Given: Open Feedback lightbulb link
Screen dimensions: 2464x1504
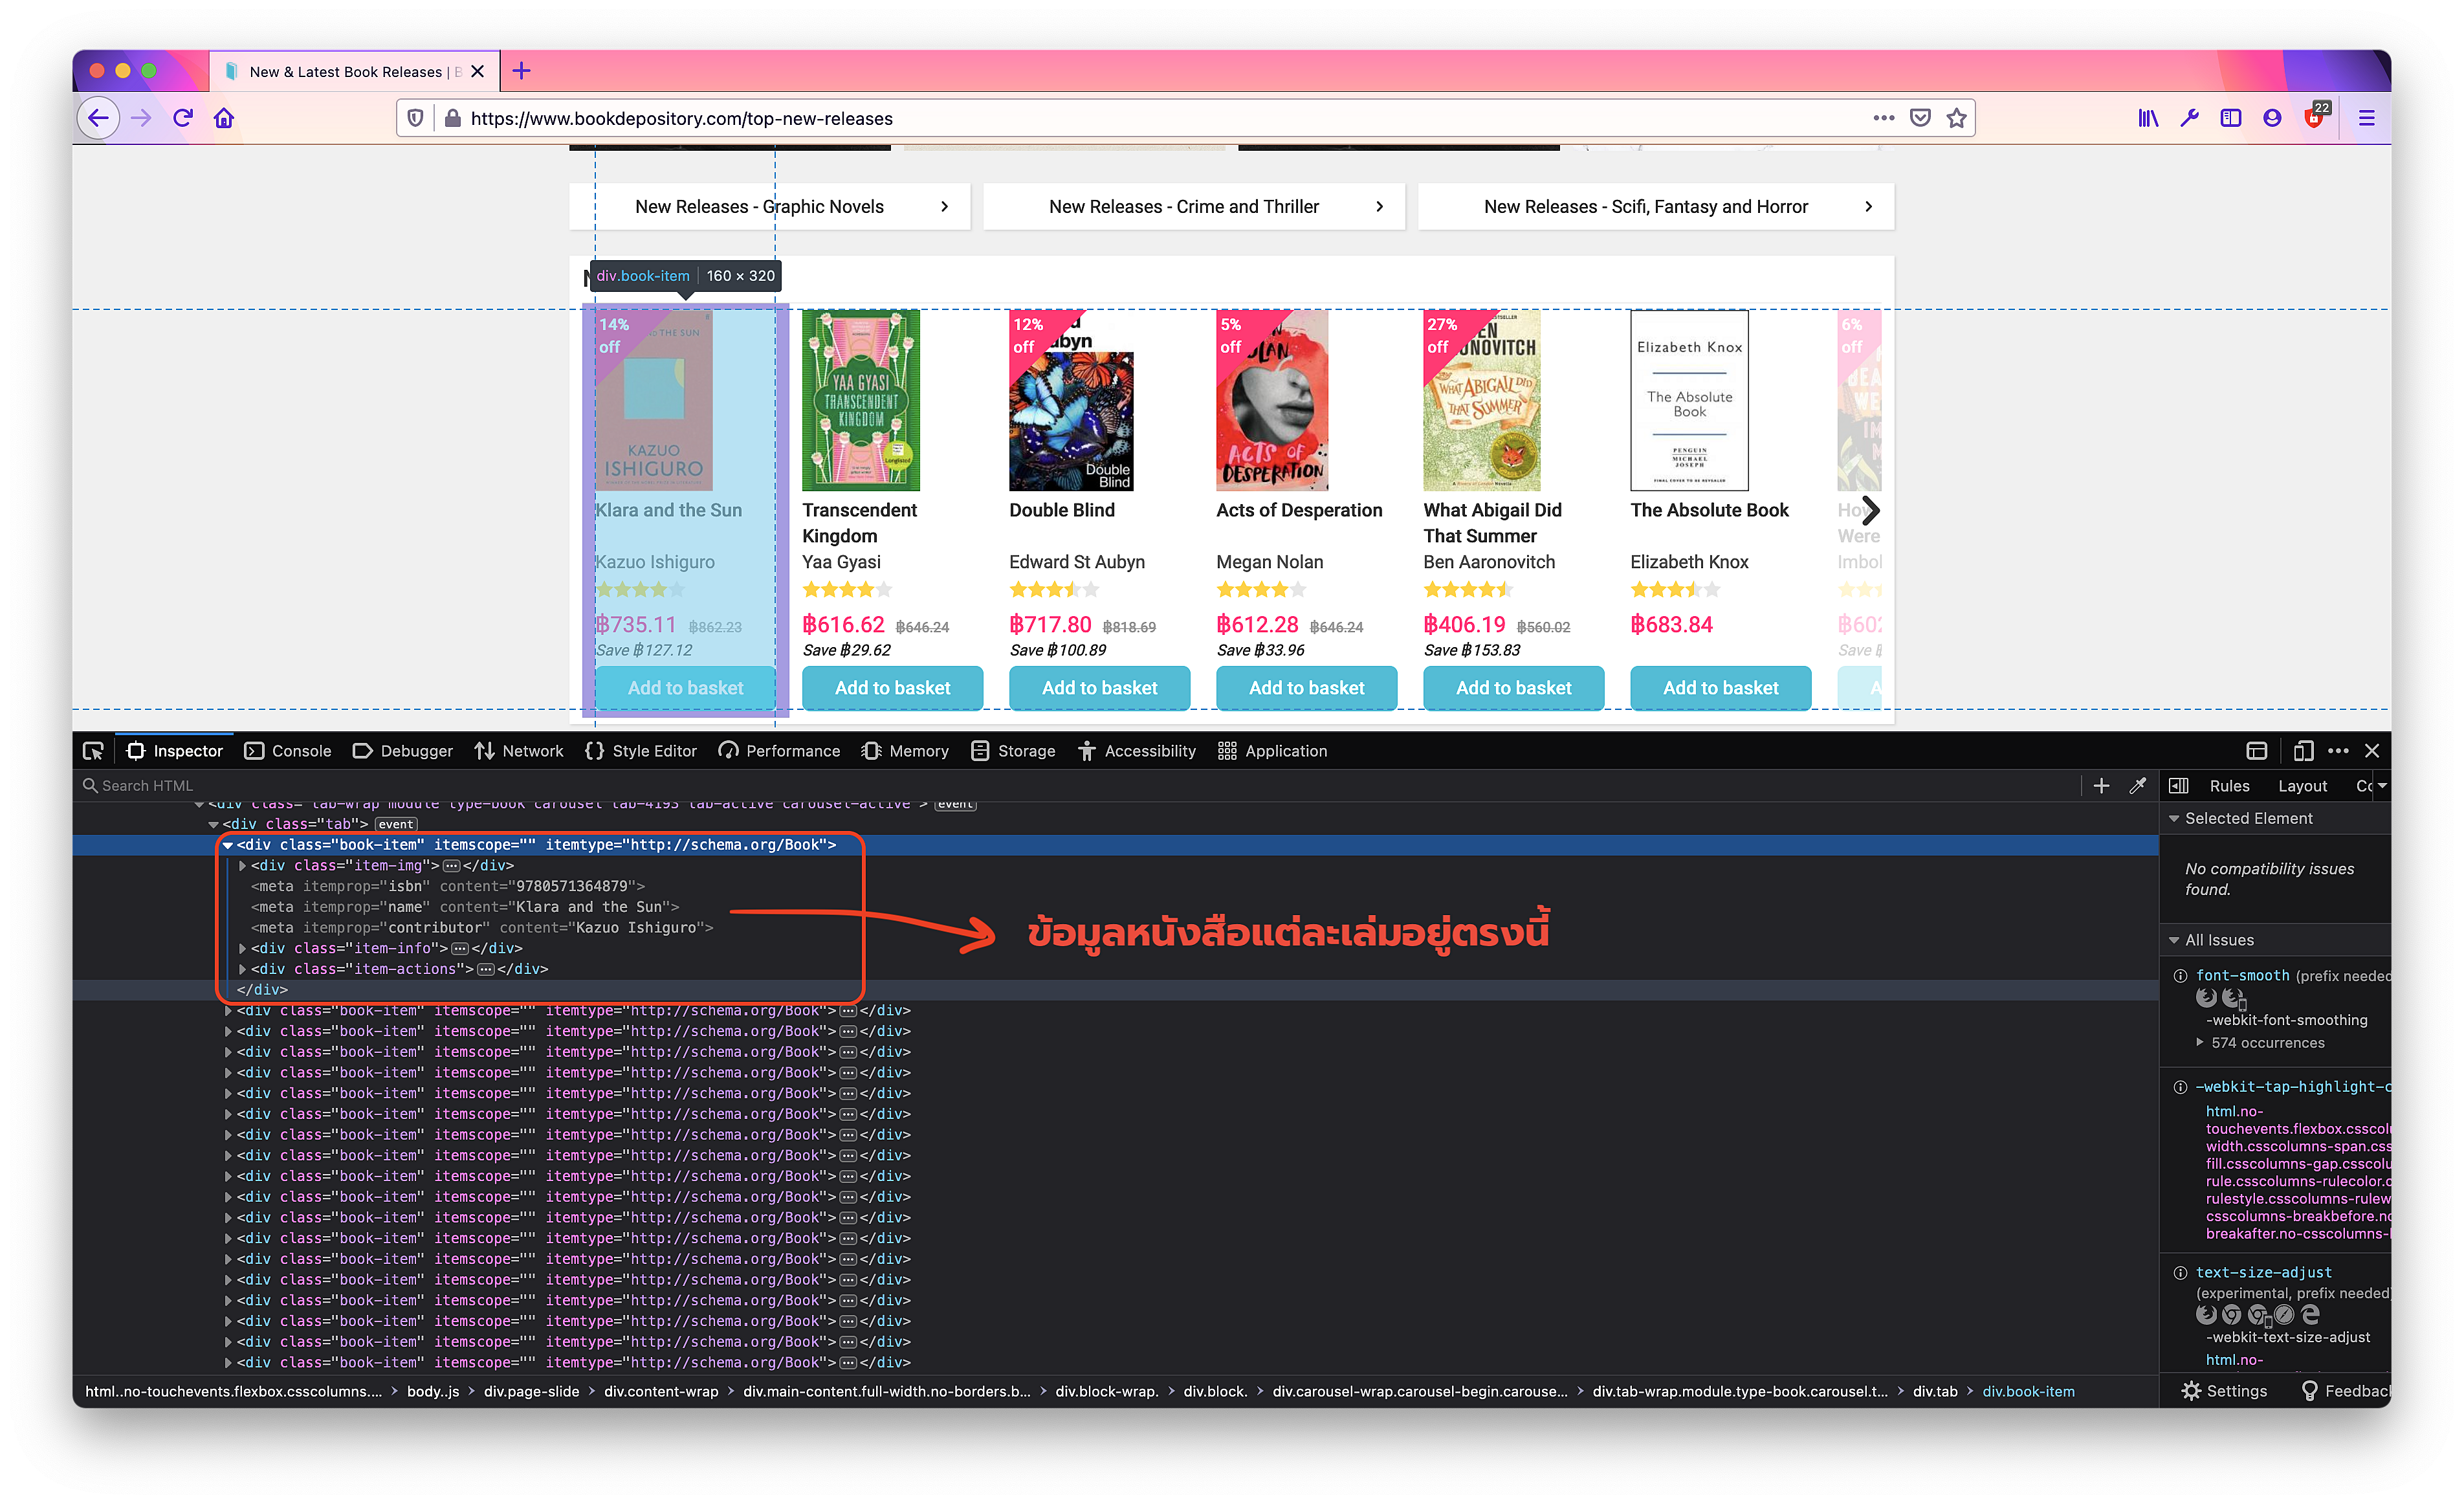Looking at the screenshot, I should [x=2345, y=1391].
